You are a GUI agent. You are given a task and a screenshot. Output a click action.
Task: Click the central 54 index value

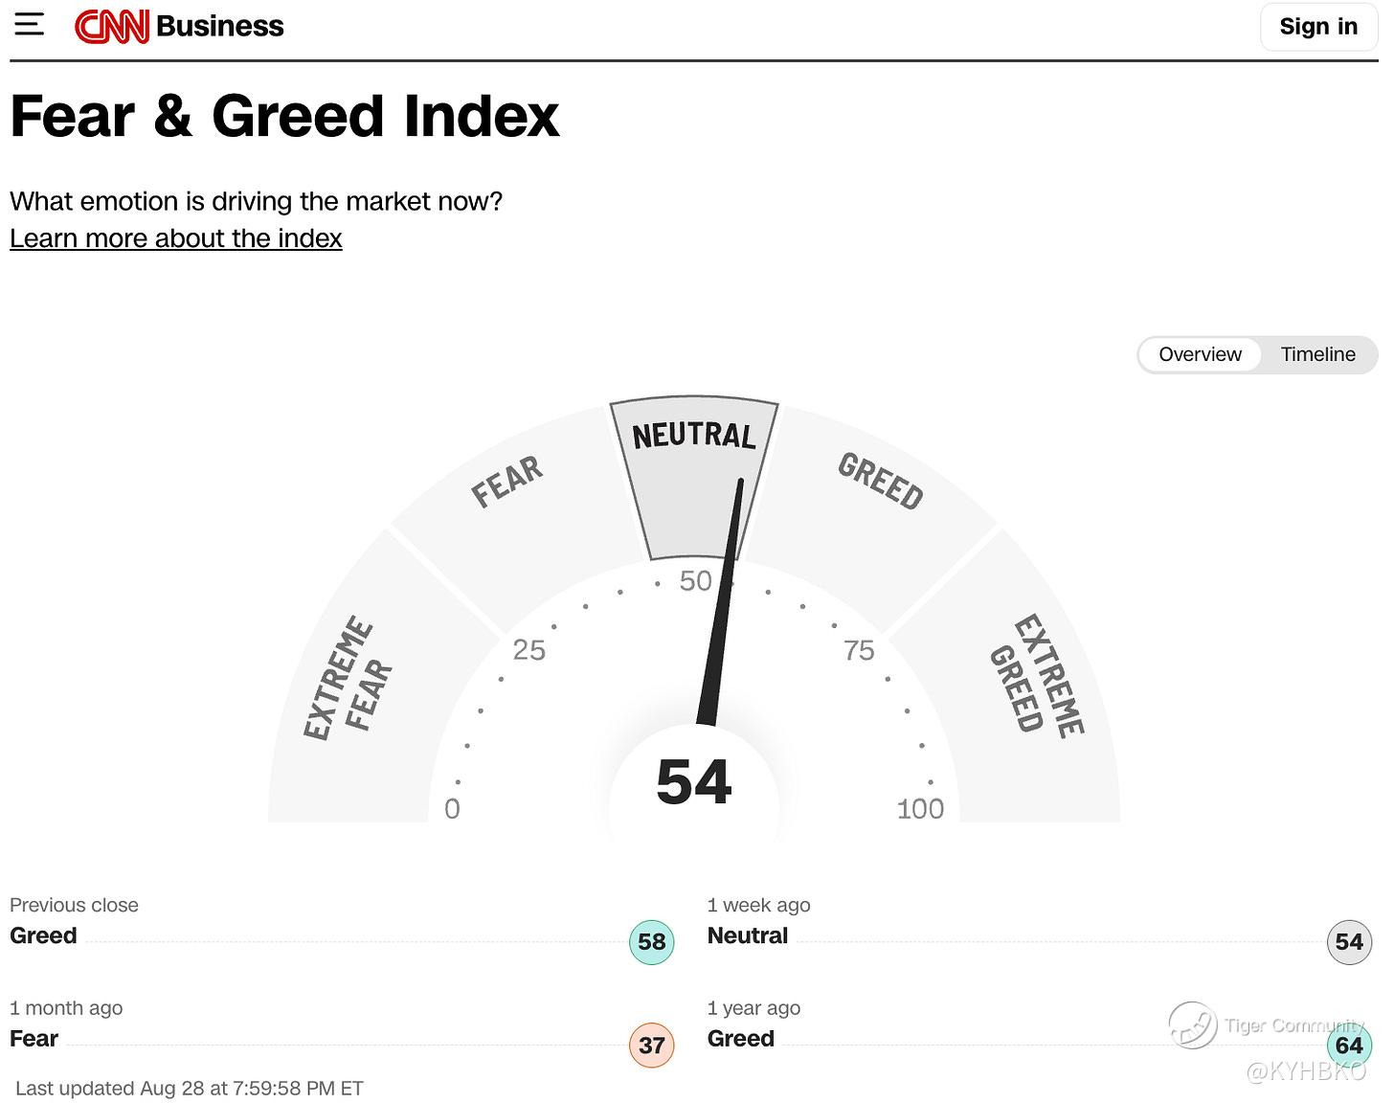coord(694,782)
